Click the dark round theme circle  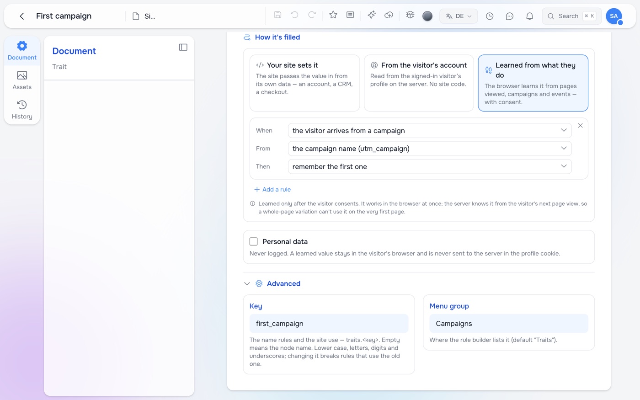tap(427, 16)
